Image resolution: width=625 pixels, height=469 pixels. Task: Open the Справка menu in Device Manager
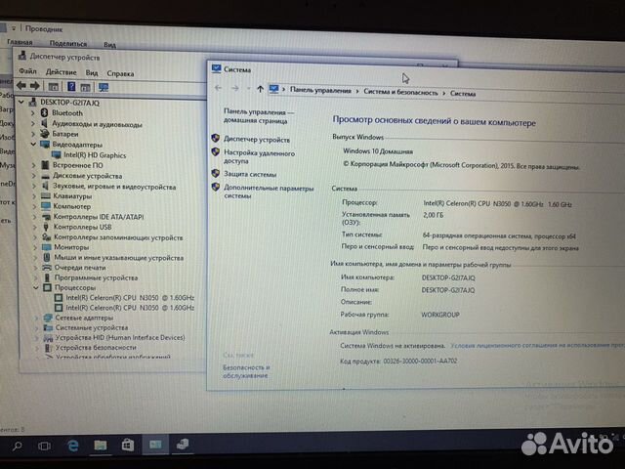coord(120,73)
